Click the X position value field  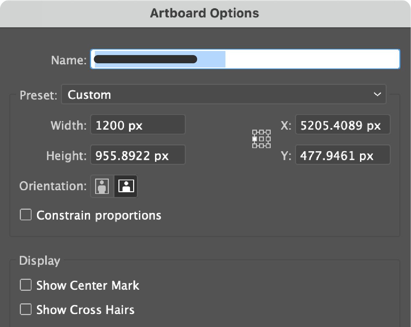click(342, 125)
